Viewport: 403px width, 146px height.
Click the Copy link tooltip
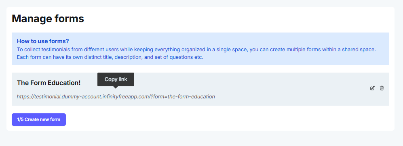[x=116, y=79]
